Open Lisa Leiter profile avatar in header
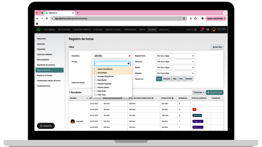This screenshot has width=262, height=147. [x=214, y=30]
